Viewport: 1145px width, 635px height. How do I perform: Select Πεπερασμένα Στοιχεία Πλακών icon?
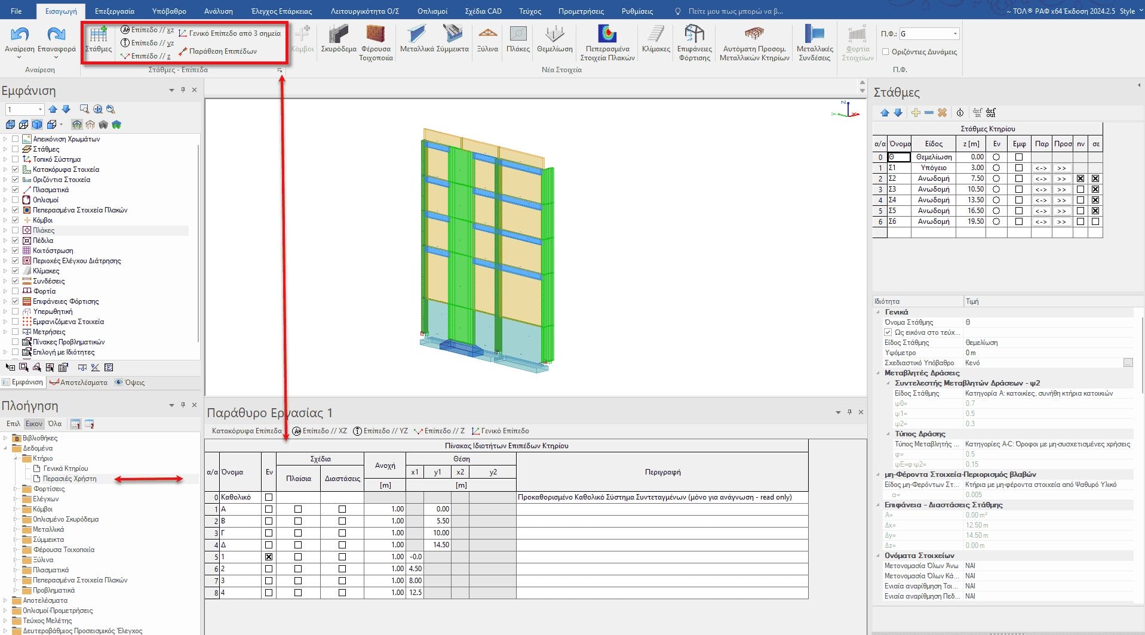607,35
